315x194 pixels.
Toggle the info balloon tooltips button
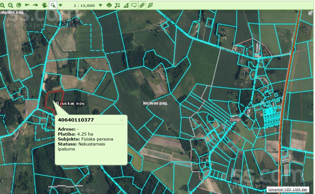134,5
